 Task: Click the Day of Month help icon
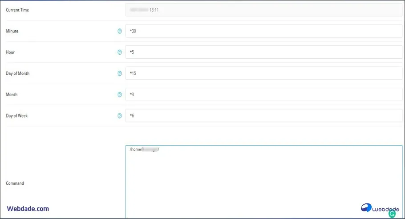(119, 73)
